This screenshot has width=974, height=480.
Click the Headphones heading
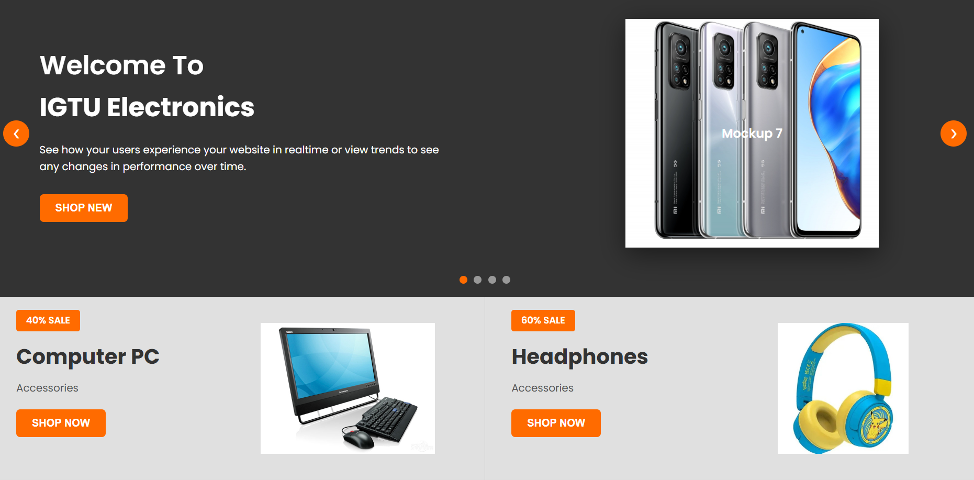coord(580,357)
